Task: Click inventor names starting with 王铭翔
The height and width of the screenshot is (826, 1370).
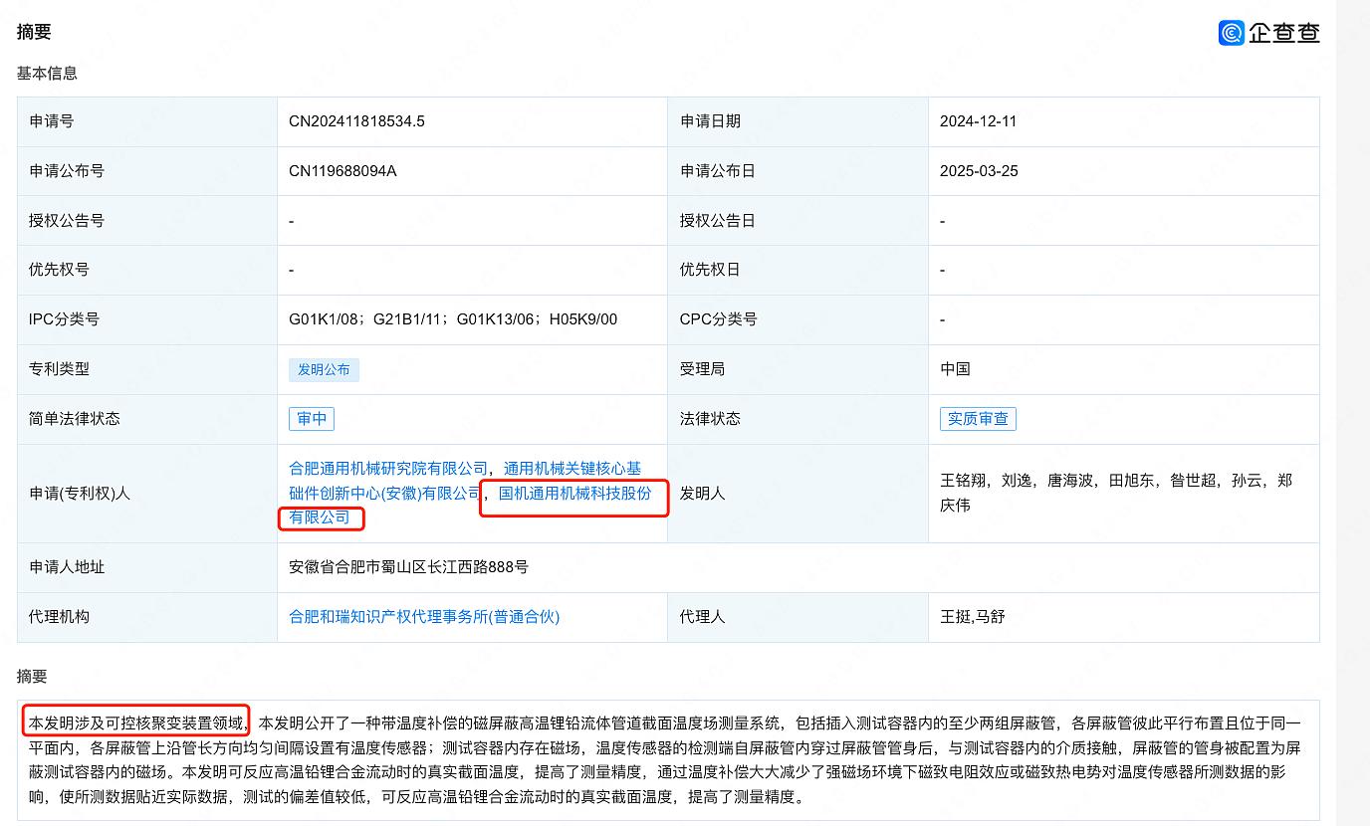Action: [1116, 493]
